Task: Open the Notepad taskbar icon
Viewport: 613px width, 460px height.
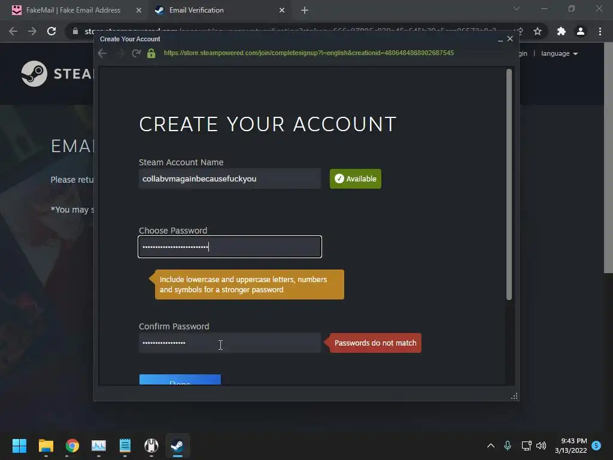Action: point(125,446)
